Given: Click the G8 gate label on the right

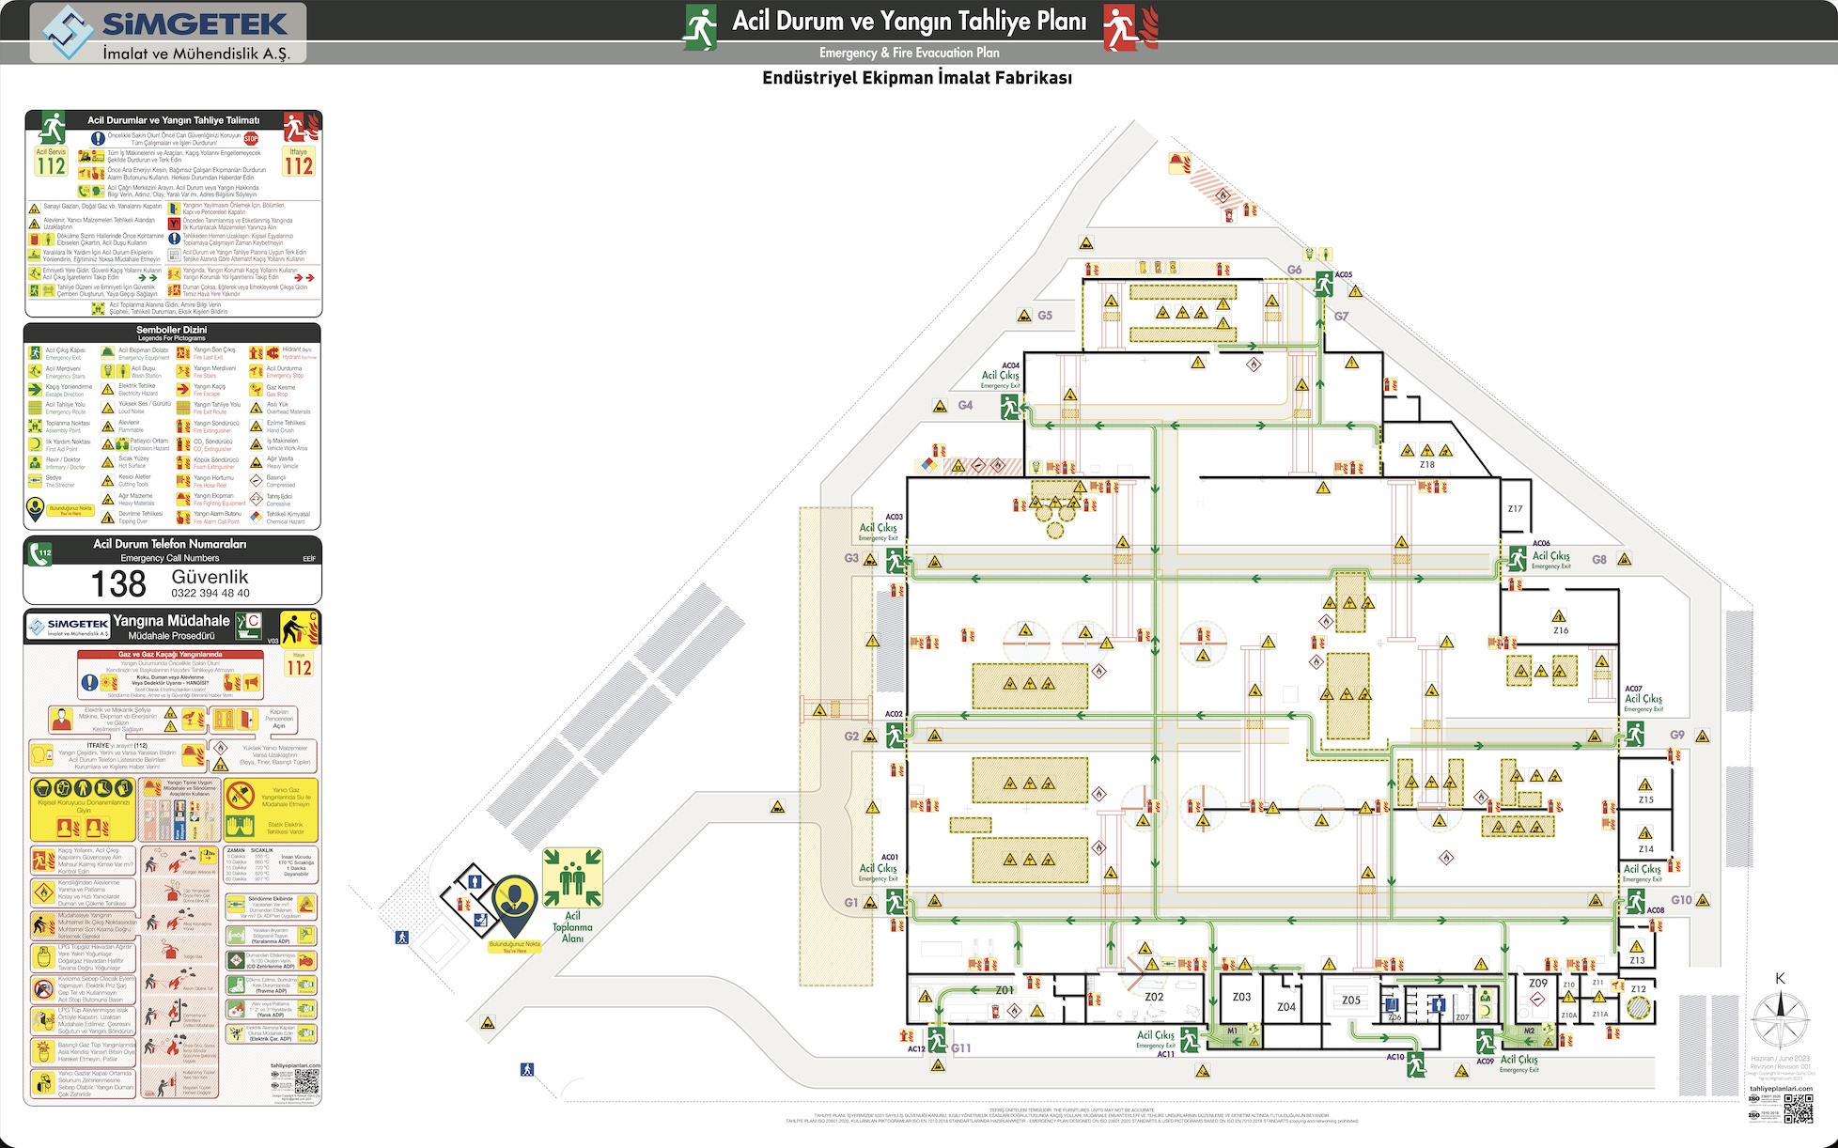Looking at the screenshot, I should pos(1599,559).
